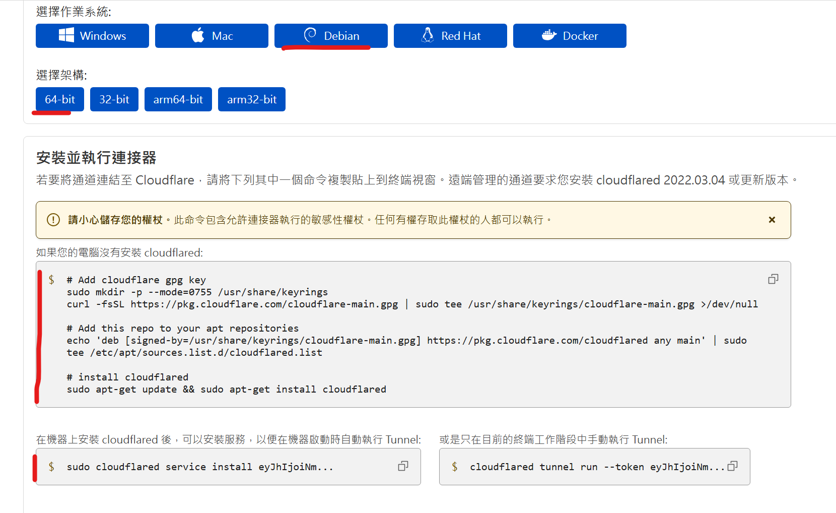This screenshot has width=836, height=513.
Task: Choose the arm64-bit architecture
Action: (x=178, y=99)
